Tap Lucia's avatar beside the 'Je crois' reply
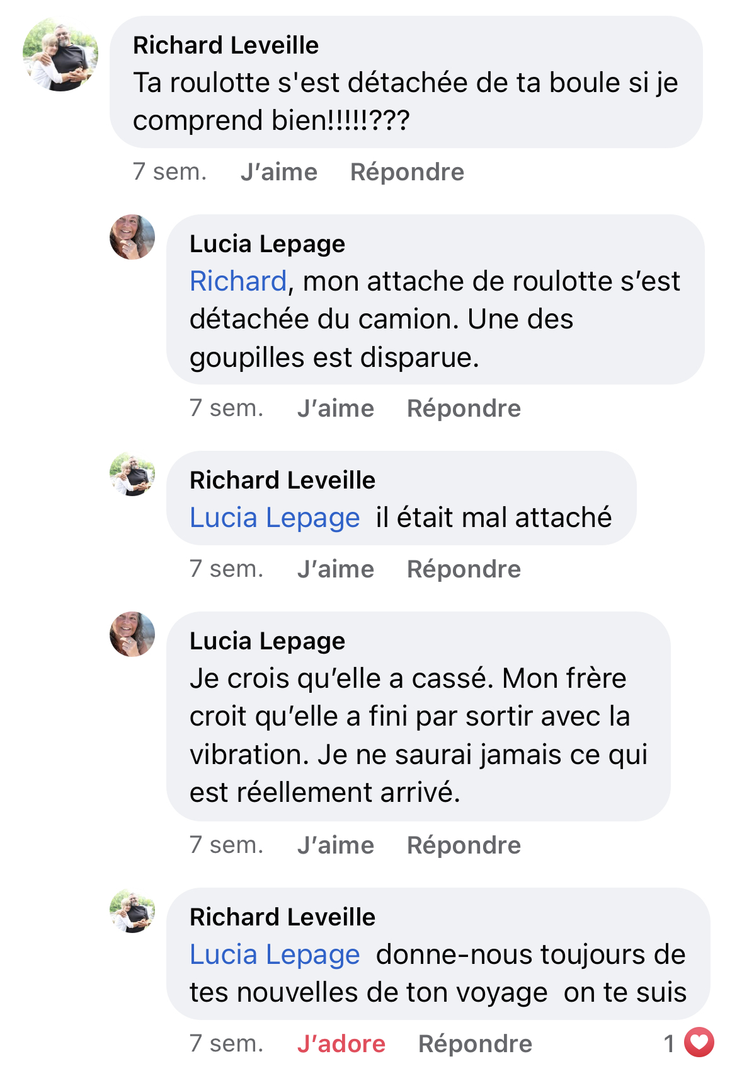 point(132,634)
